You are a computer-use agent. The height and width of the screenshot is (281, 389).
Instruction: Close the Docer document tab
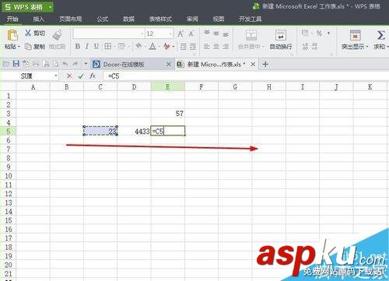pos(169,64)
